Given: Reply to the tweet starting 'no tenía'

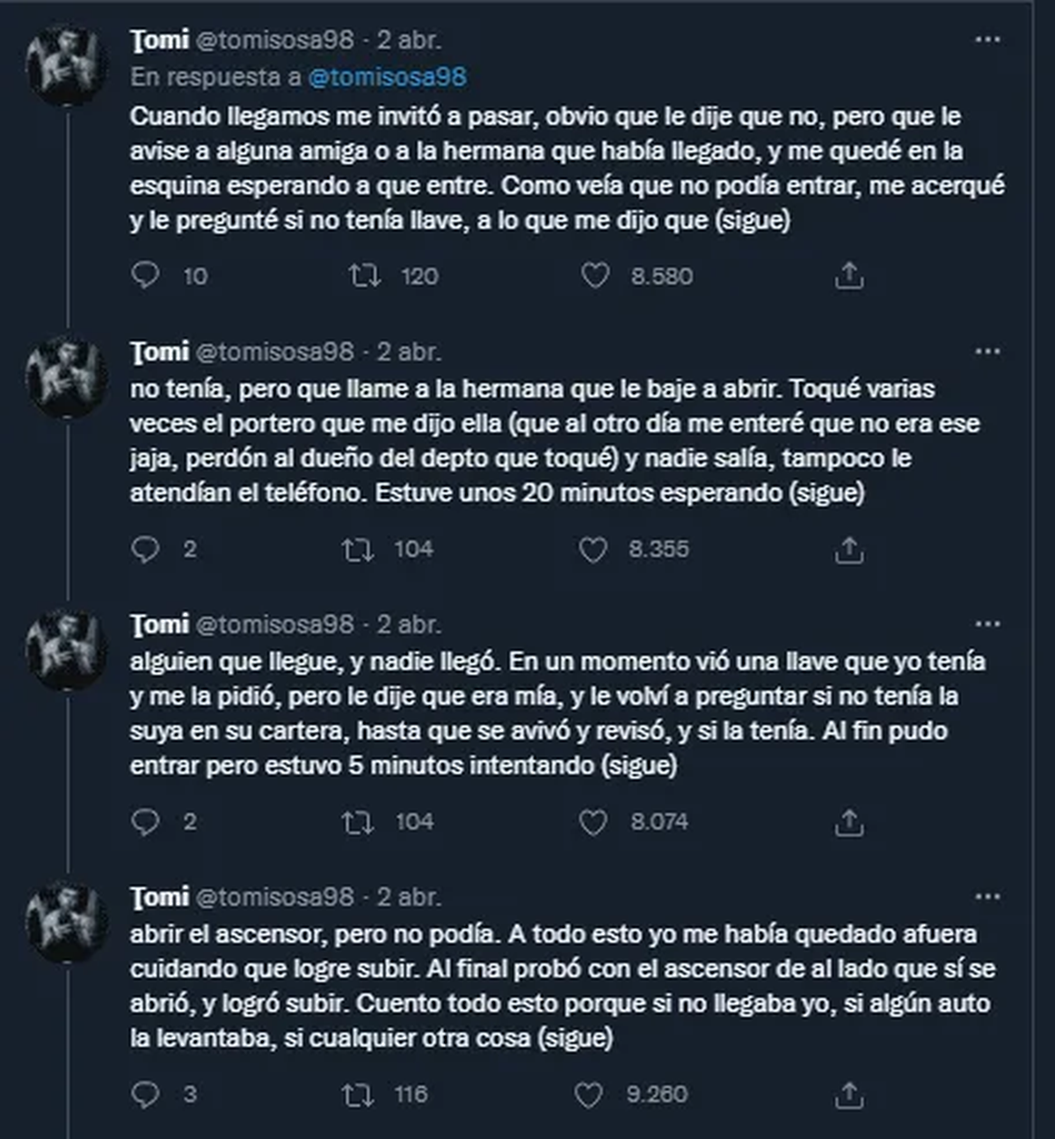Looking at the screenshot, I should 145,549.
